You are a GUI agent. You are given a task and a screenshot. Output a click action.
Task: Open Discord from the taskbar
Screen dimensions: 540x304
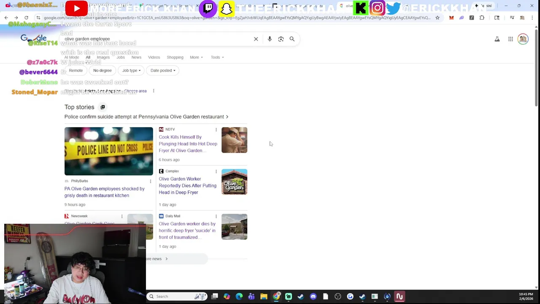(x=313, y=296)
